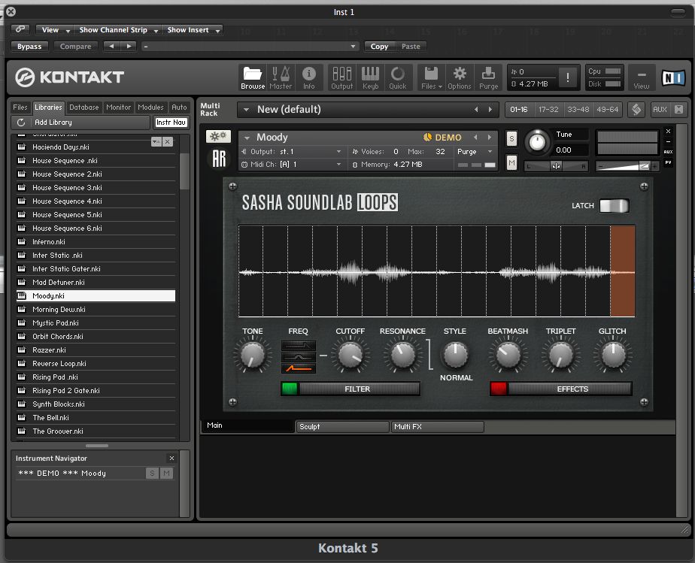Viewport: 695px width, 563px height.
Task: Select the middle FREQ filter shape
Action: [299, 356]
